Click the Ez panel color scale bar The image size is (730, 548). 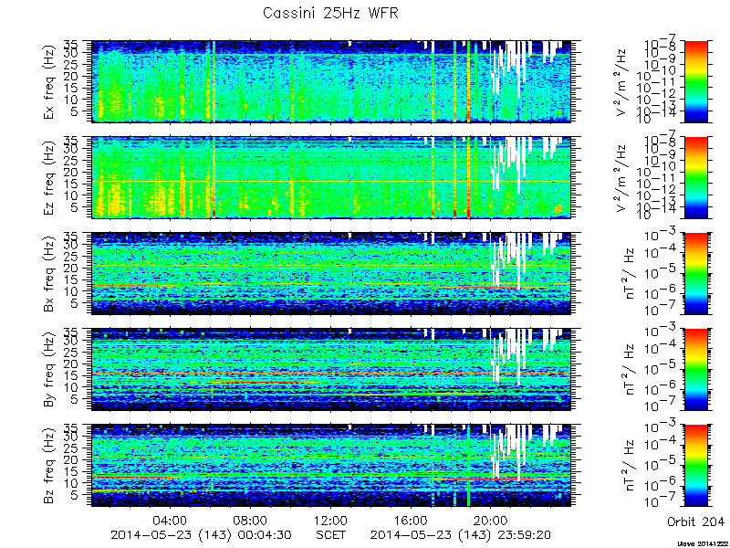tap(696, 177)
